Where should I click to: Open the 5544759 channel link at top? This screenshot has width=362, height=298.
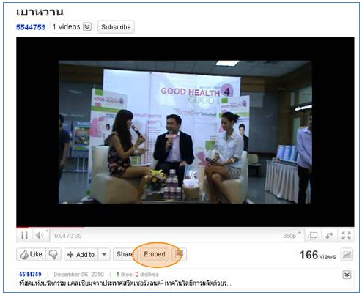pyautogui.click(x=31, y=27)
